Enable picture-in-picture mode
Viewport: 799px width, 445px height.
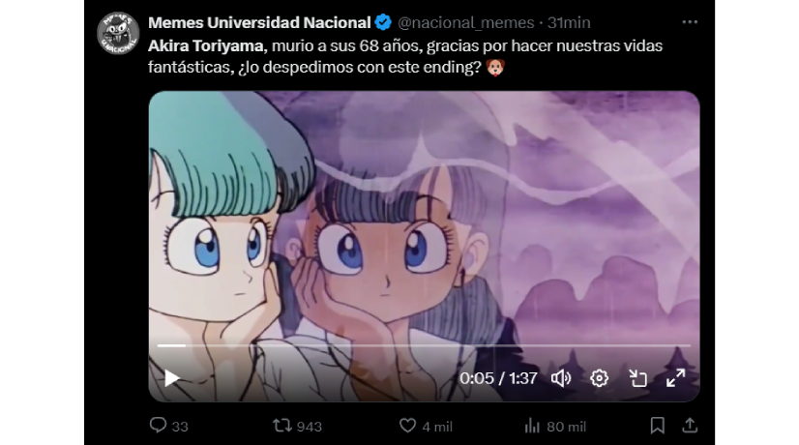637,378
